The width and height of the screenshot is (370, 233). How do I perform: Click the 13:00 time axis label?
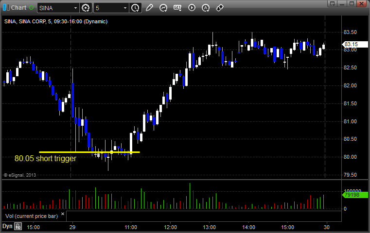pos(209,227)
